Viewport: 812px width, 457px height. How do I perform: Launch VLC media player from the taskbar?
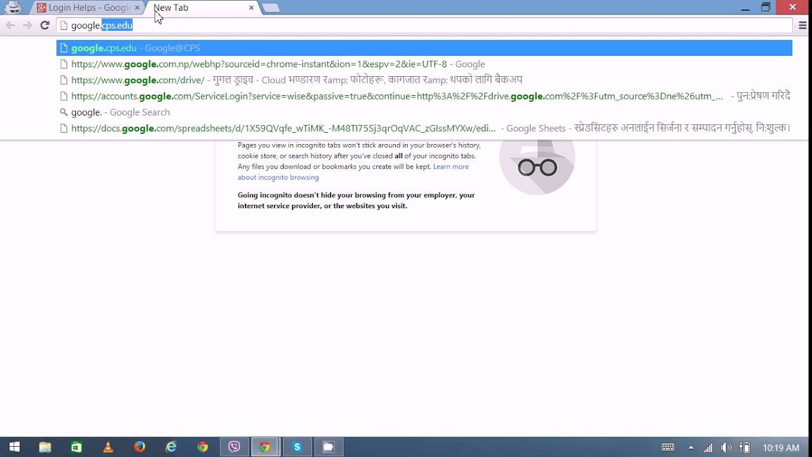click(x=108, y=447)
